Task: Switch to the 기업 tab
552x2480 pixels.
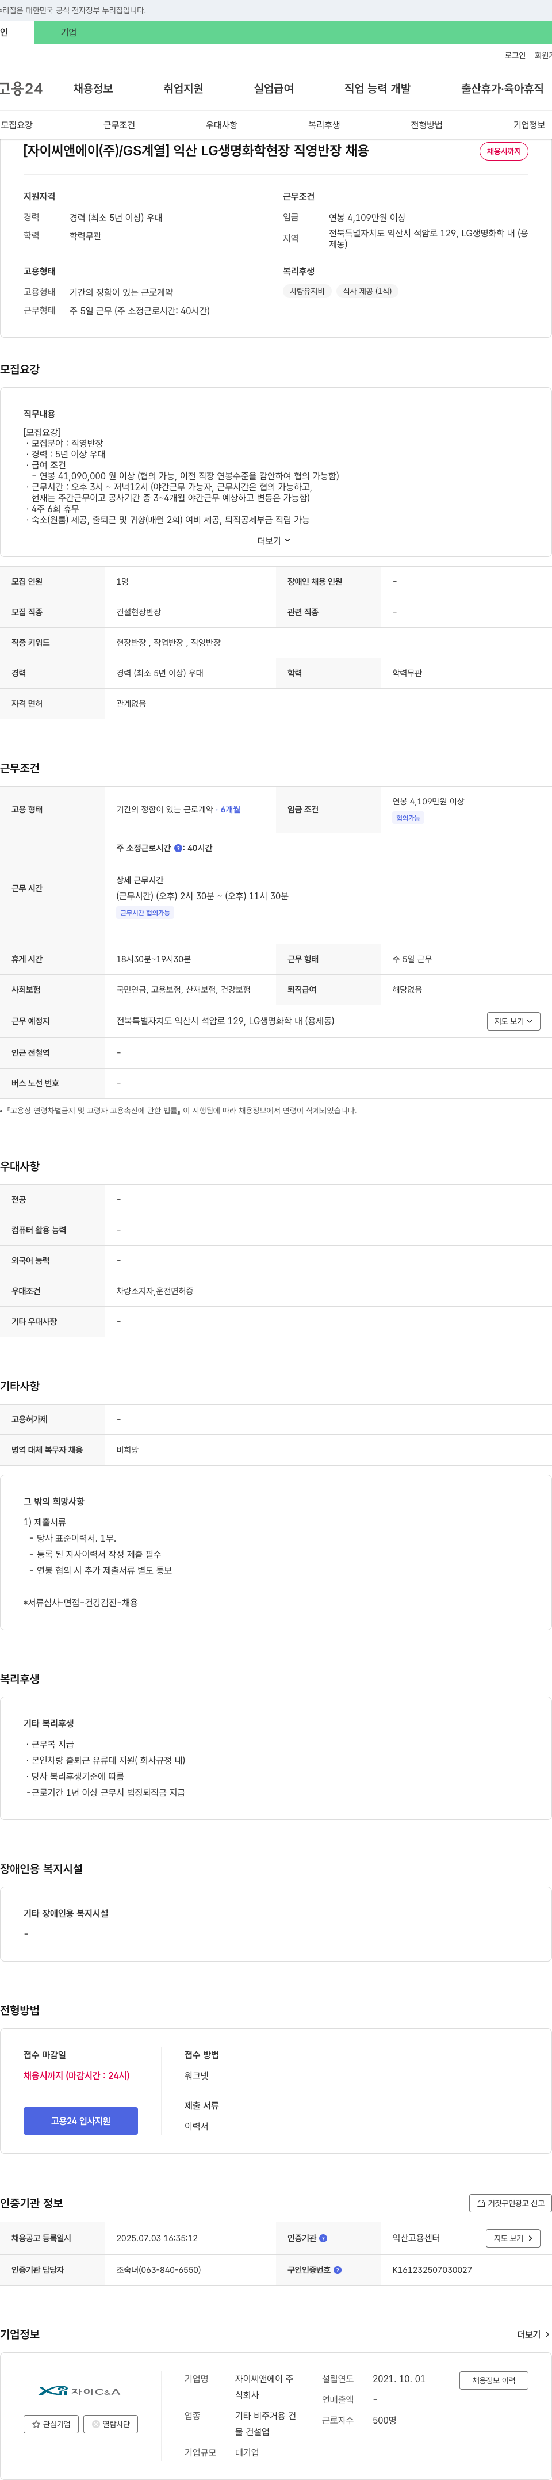Action: tap(68, 33)
